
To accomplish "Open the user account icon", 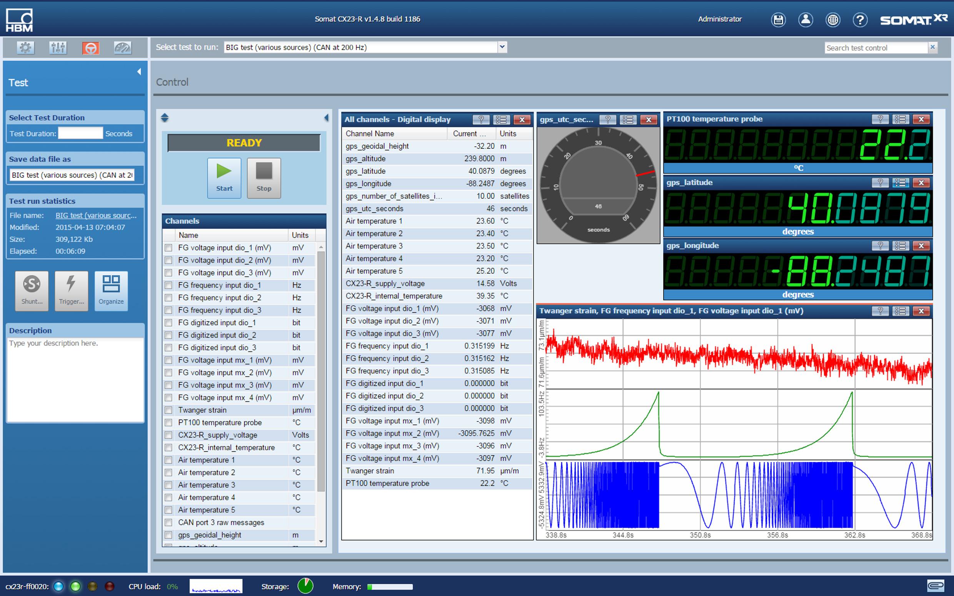I will point(806,20).
